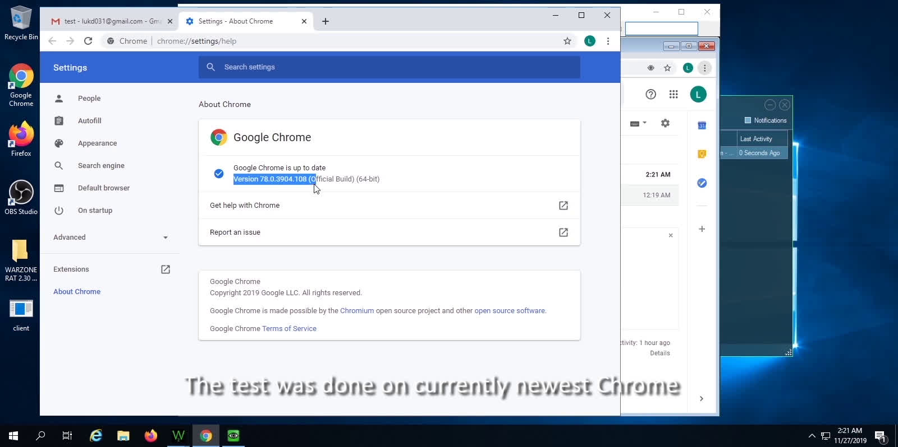Open a new Chrome tab
The width and height of the screenshot is (898, 447).
326,21
